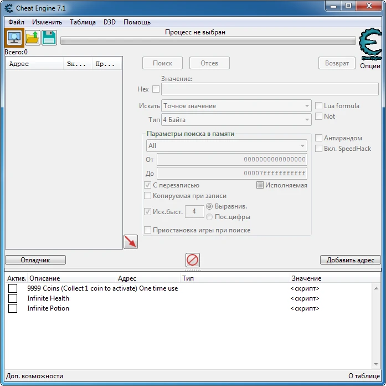386x386 pixels.
Task: Activate the Infinite Potion checkbox
Action: [x=13, y=308]
